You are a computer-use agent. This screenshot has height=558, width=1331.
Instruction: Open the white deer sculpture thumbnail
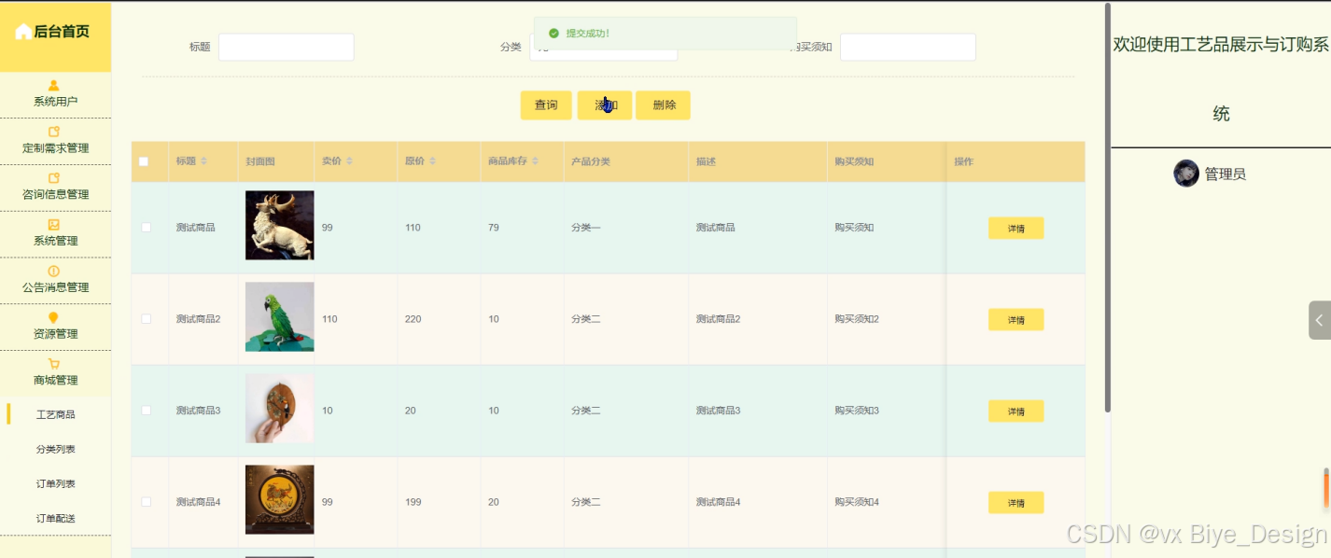pyautogui.click(x=279, y=225)
